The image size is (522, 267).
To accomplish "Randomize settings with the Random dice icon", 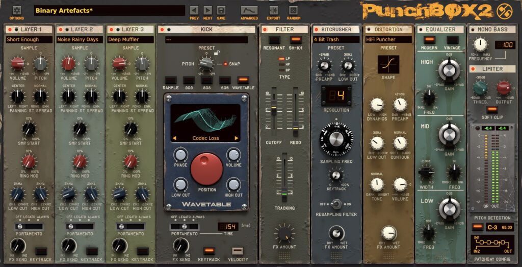I will (x=293, y=10).
